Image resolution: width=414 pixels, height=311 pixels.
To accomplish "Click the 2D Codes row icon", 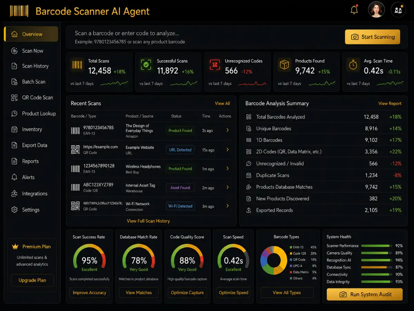I will pyautogui.click(x=249, y=152).
